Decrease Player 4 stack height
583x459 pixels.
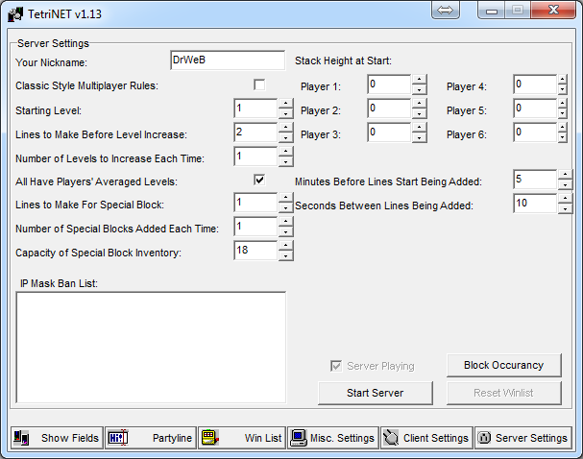coord(562,89)
